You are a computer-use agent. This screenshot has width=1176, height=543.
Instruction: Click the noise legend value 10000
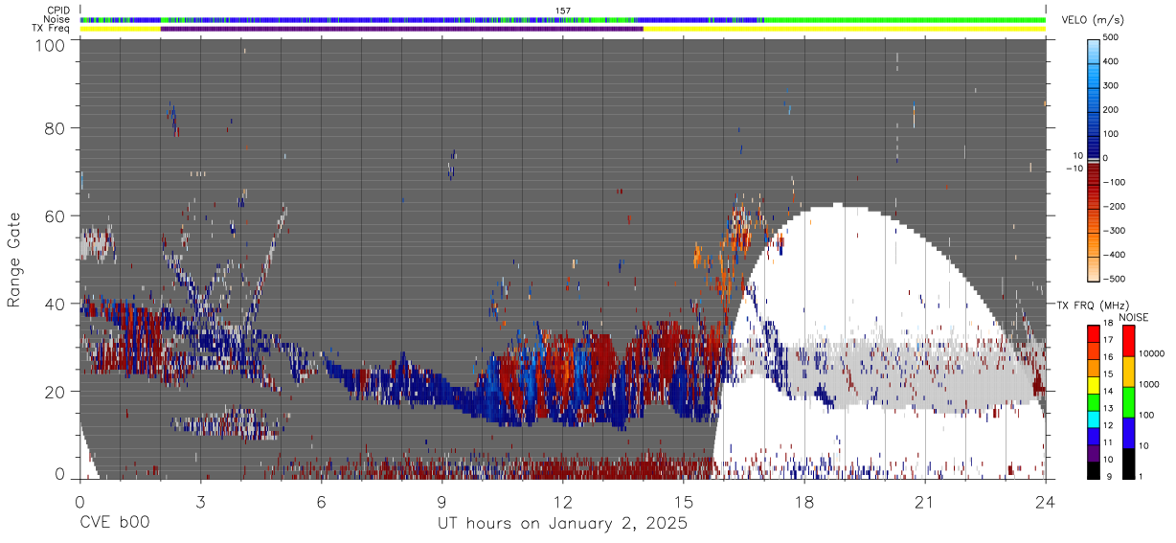pos(1153,354)
